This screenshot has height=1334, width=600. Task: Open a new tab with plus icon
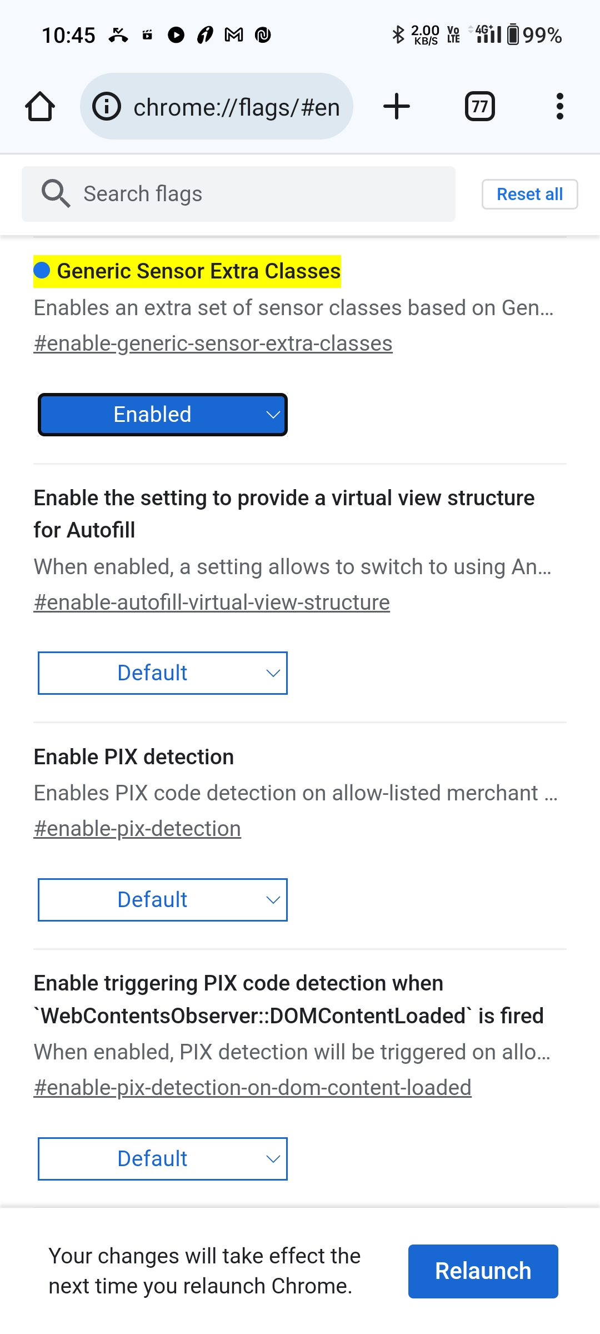click(x=397, y=106)
